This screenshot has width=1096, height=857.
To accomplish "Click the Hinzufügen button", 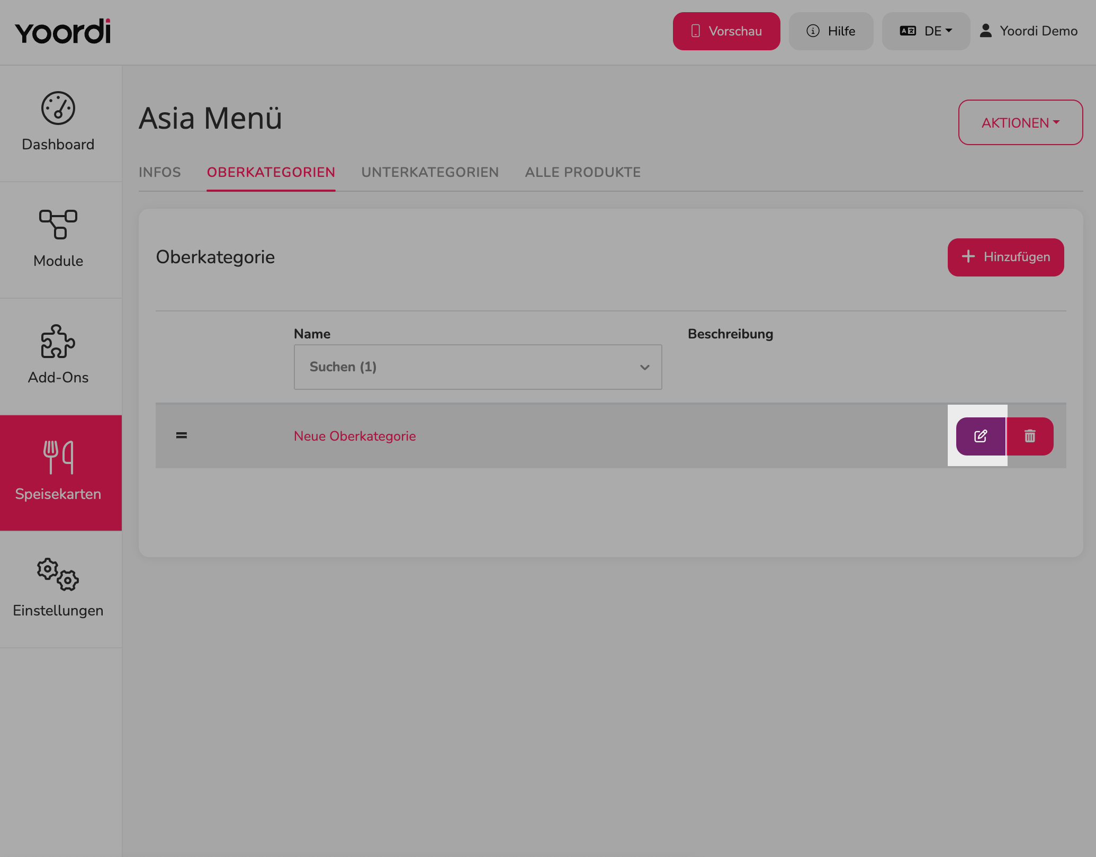I will pos(1005,257).
